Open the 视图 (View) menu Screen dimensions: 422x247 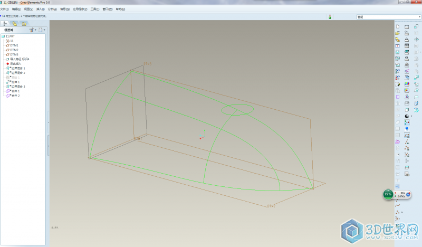coord(28,9)
